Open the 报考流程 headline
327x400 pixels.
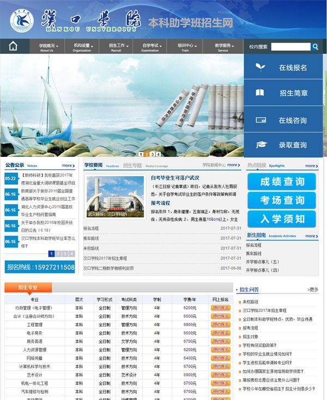click(x=160, y=203)
